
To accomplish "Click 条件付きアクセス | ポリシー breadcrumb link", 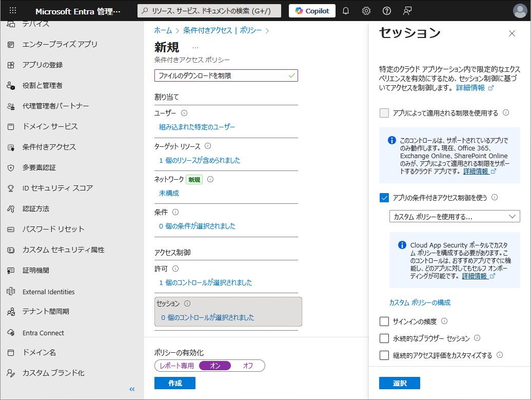I will click(223, 30).
